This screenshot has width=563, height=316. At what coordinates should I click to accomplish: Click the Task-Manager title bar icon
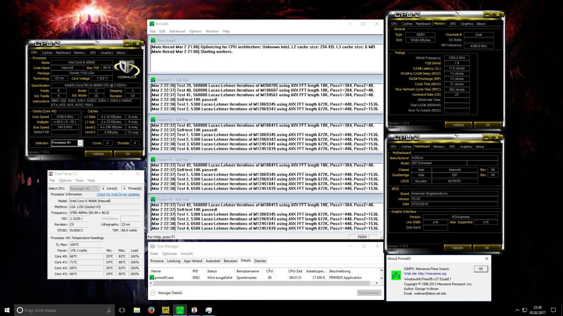click(153, 246)
